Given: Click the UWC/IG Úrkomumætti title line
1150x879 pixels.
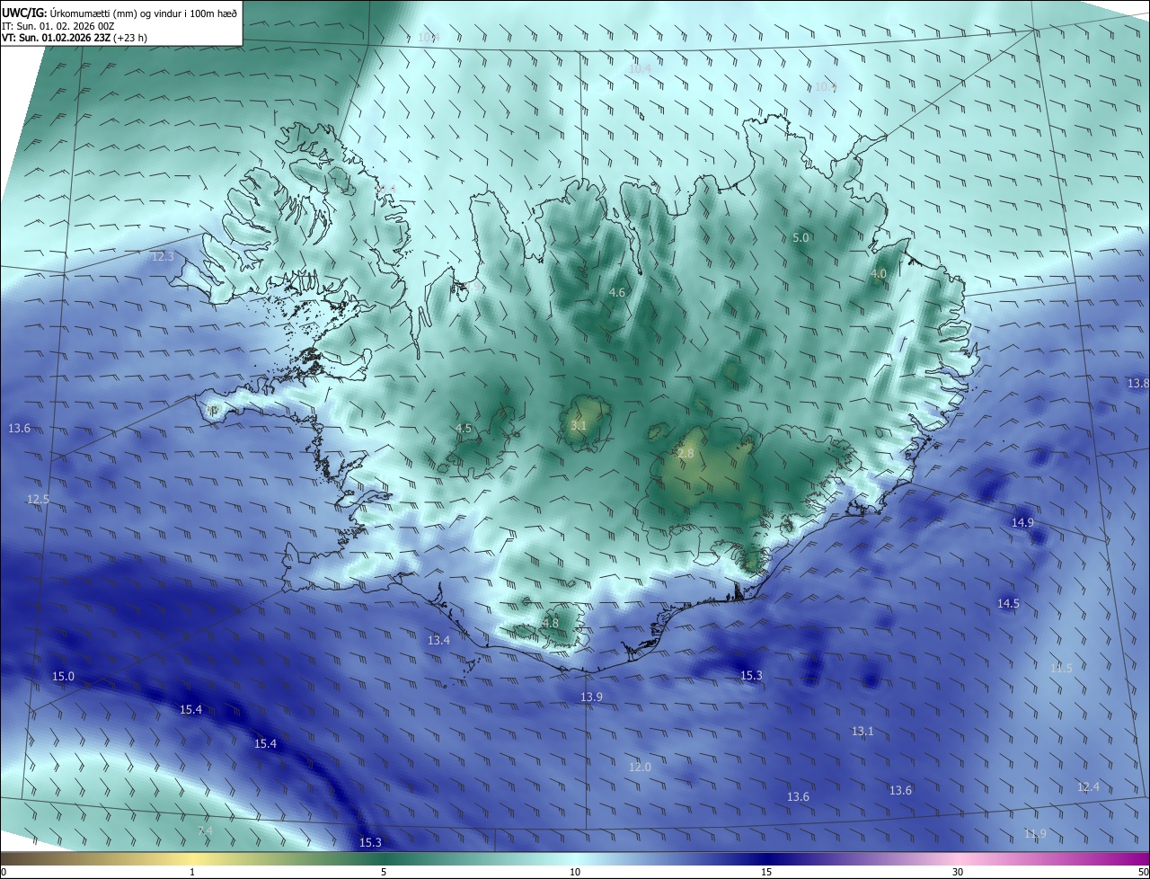Looking at the screenshot, I should [x=119, y=13].
